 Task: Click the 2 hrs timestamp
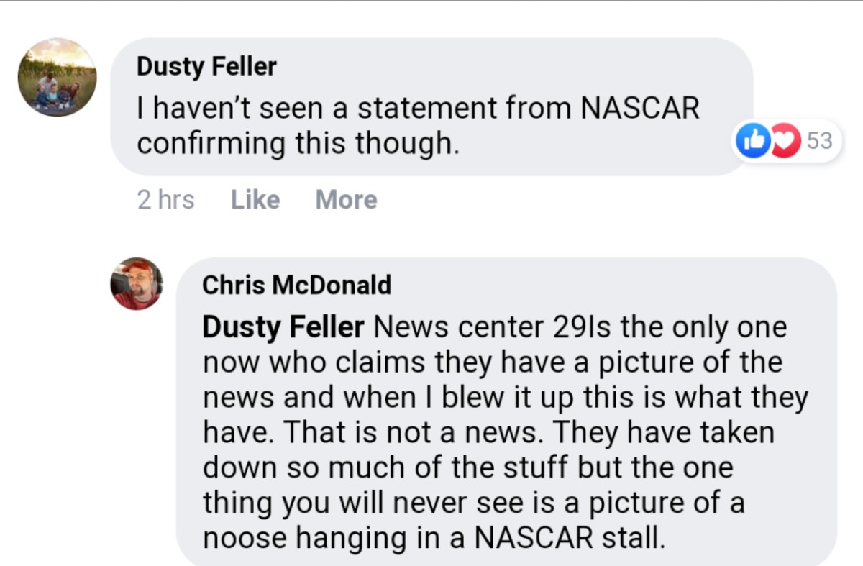165,199
